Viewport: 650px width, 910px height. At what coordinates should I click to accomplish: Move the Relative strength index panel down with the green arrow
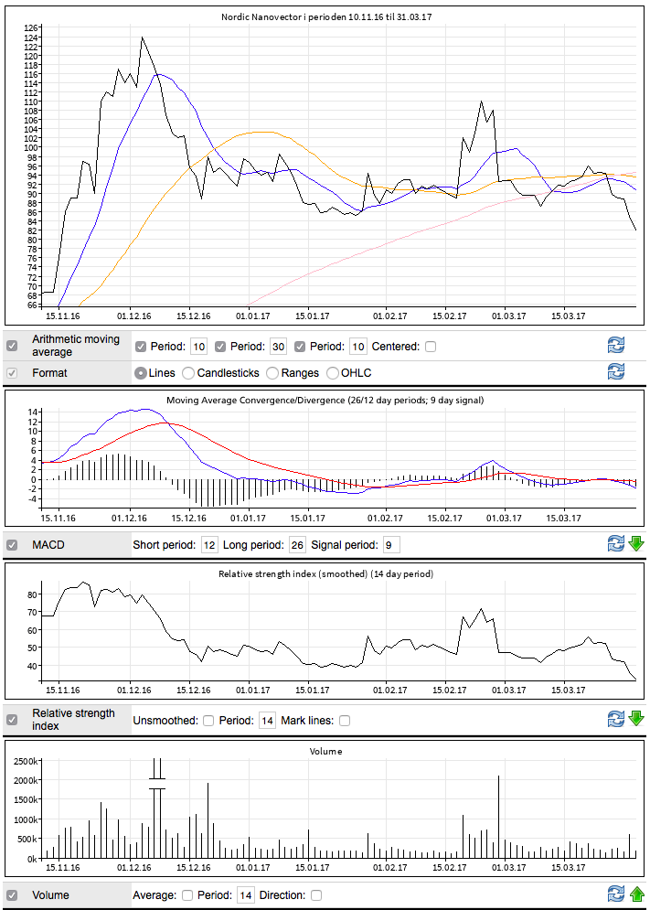click(636, 720)
